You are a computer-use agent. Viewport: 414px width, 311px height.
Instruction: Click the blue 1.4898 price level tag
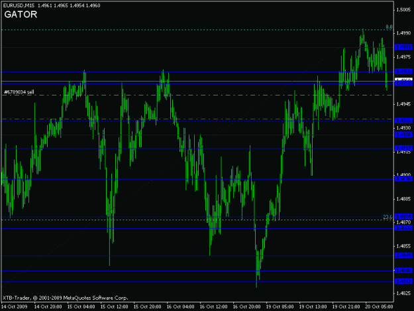(403, 179)
